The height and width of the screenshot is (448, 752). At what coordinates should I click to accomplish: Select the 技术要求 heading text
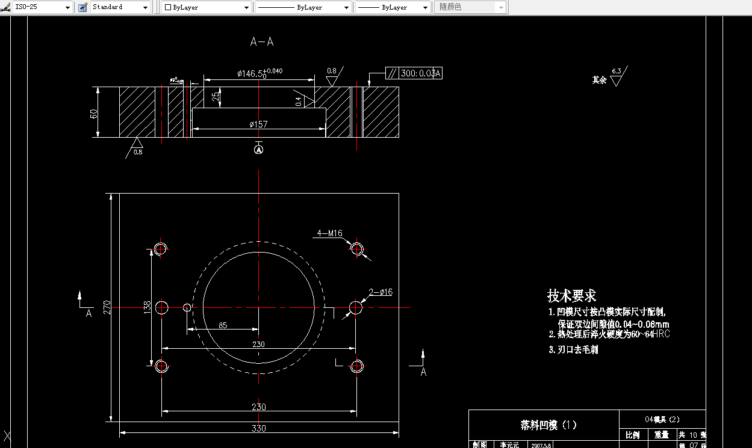(571, 296)
